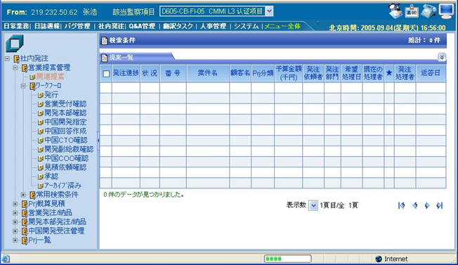The height and width of the screenshot is (265, 458).
Task: Open the 翻訳タスク menu
Action: pyautogui.click(x=178, y=26)
